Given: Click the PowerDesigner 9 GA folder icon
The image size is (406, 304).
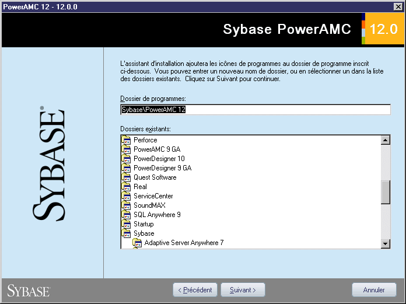Looking at the screenshot, I should tap(126, 168).
